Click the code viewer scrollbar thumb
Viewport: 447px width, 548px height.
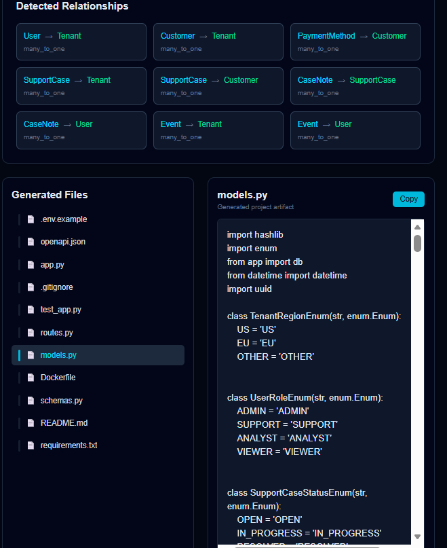pyautogui.click(x=417, y=244)
